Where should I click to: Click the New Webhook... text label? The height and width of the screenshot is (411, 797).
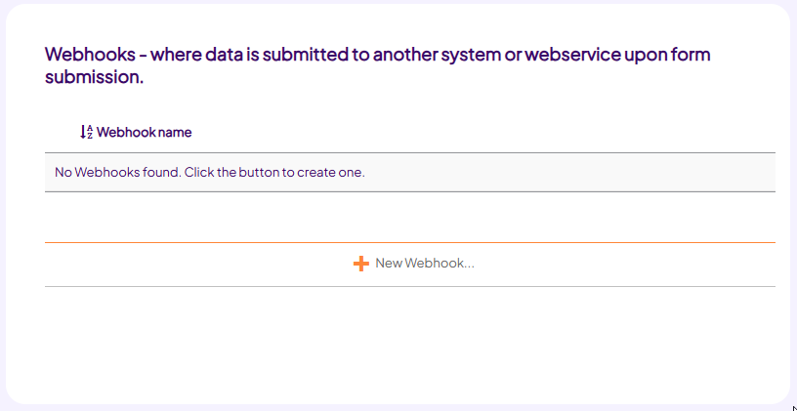(x=425, y=264)
